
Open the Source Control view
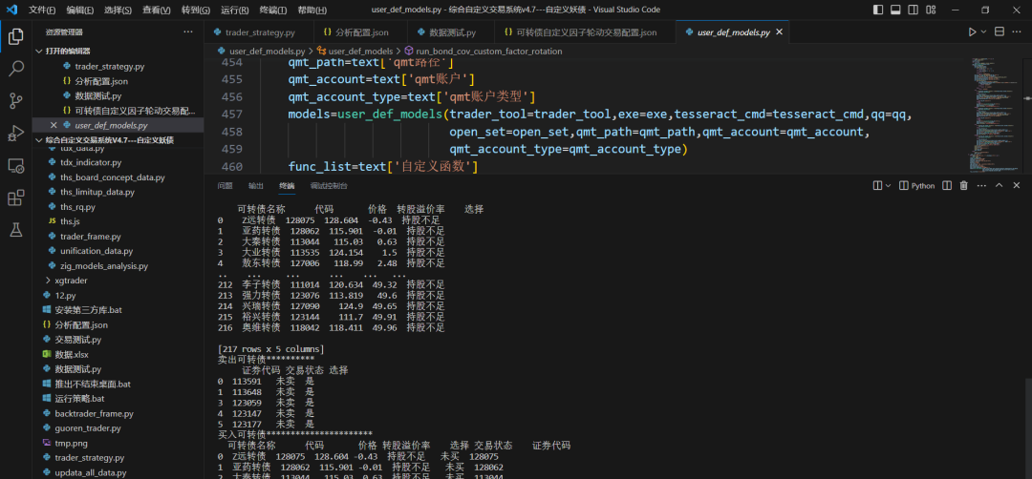click(x=16, y=100)
